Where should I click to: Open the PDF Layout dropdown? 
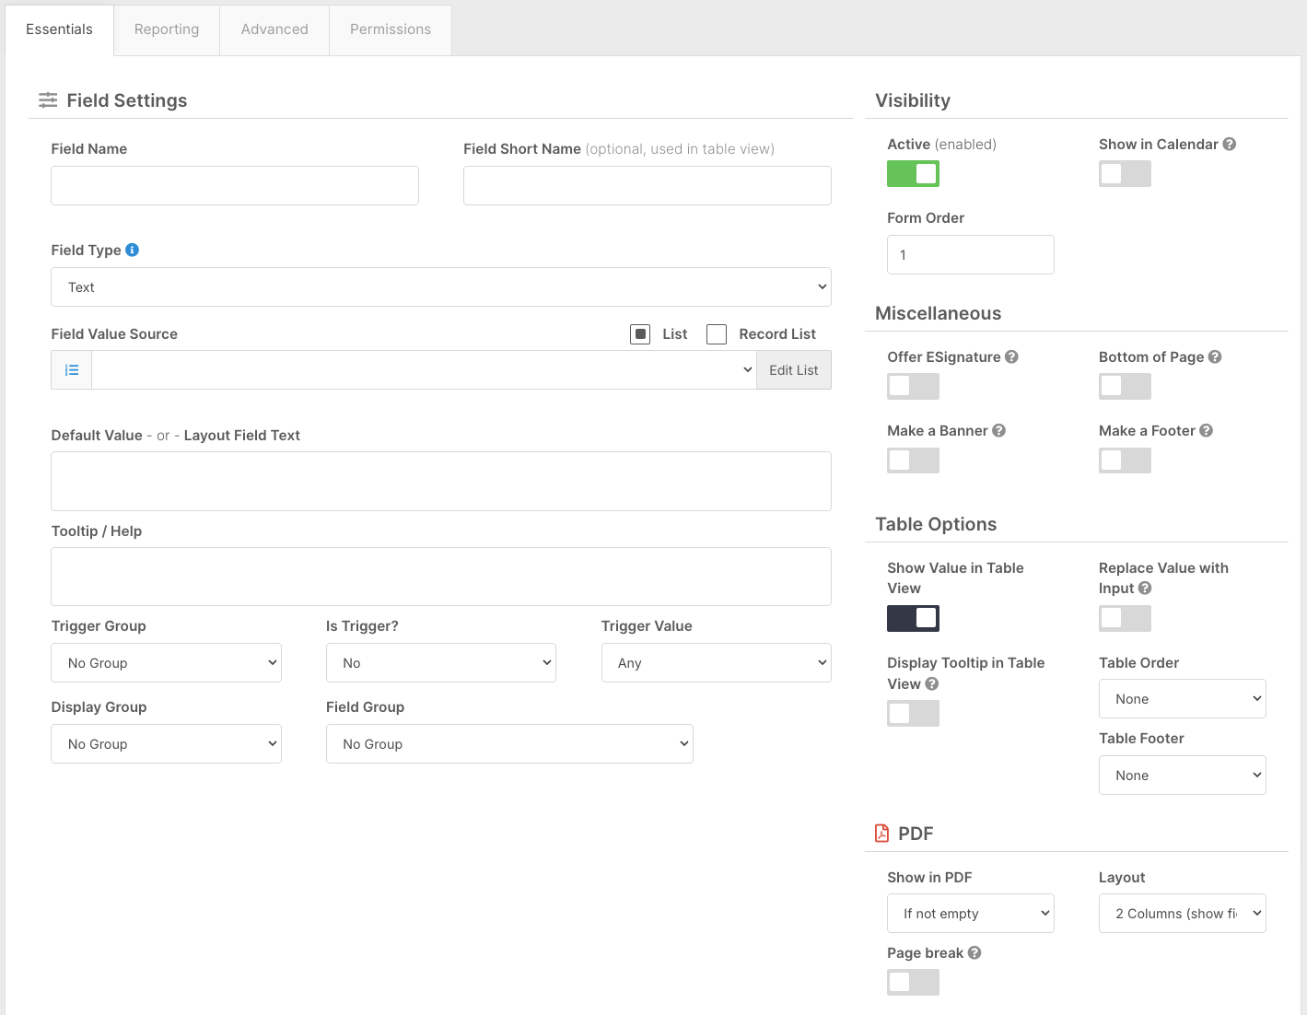tap(1183, 914)
